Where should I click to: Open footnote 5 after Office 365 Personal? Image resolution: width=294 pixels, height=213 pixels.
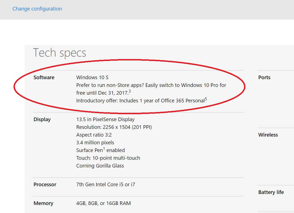click(x=206, y=99)
